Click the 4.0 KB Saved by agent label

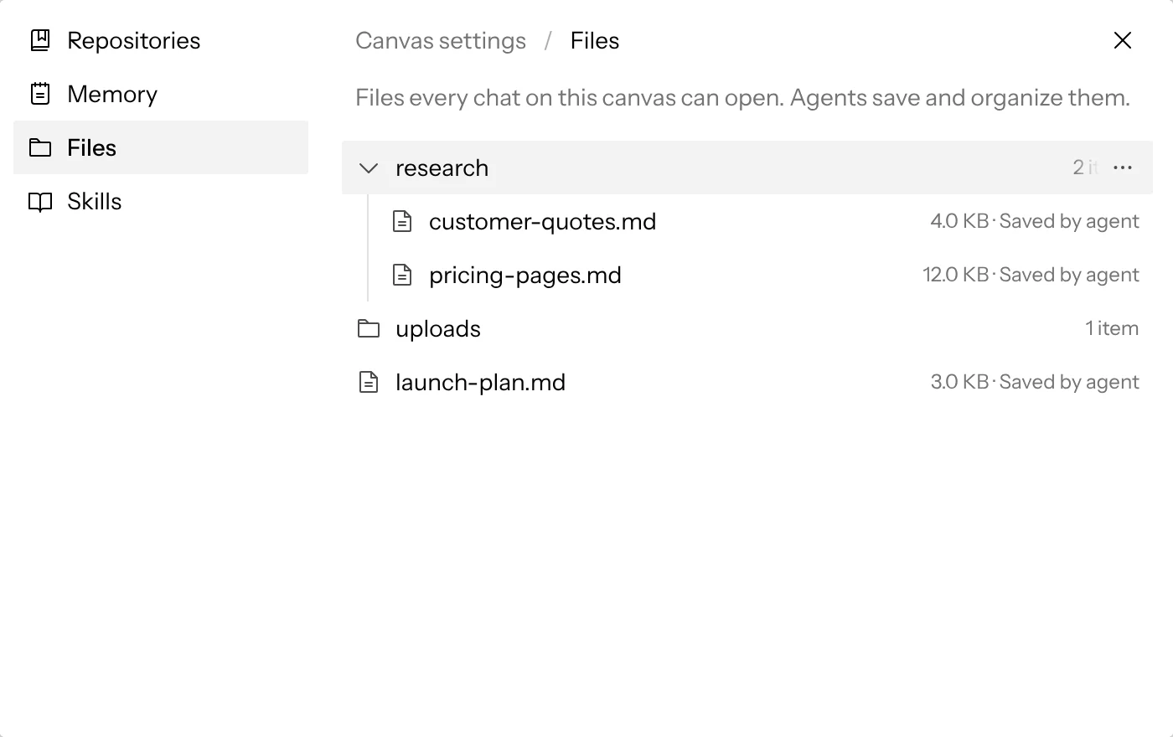tap(1035, 221)
